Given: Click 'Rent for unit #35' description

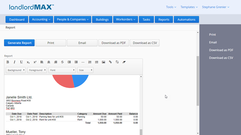Looking at the screenshot, I should 47,120.
